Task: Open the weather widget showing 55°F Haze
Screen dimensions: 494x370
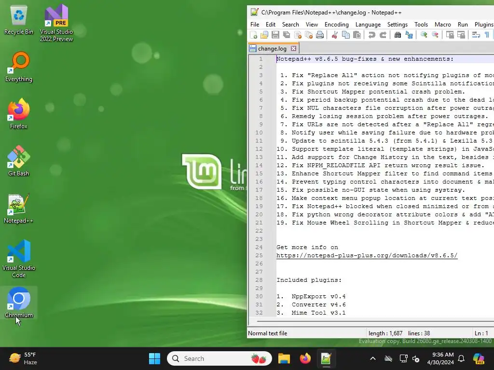Action: click(23, 358)
